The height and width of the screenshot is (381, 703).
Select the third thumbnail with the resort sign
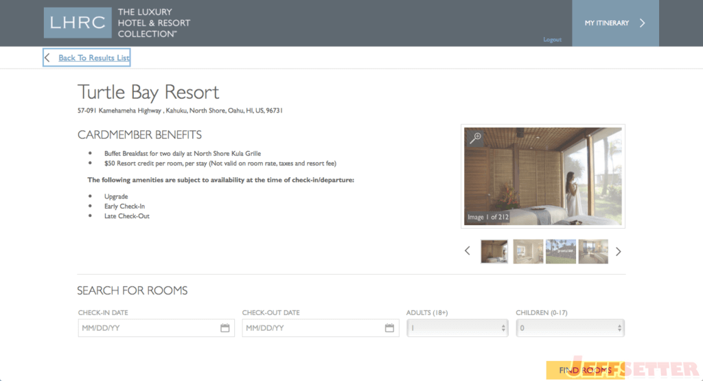pyautogui.click(x=561, y=251)
